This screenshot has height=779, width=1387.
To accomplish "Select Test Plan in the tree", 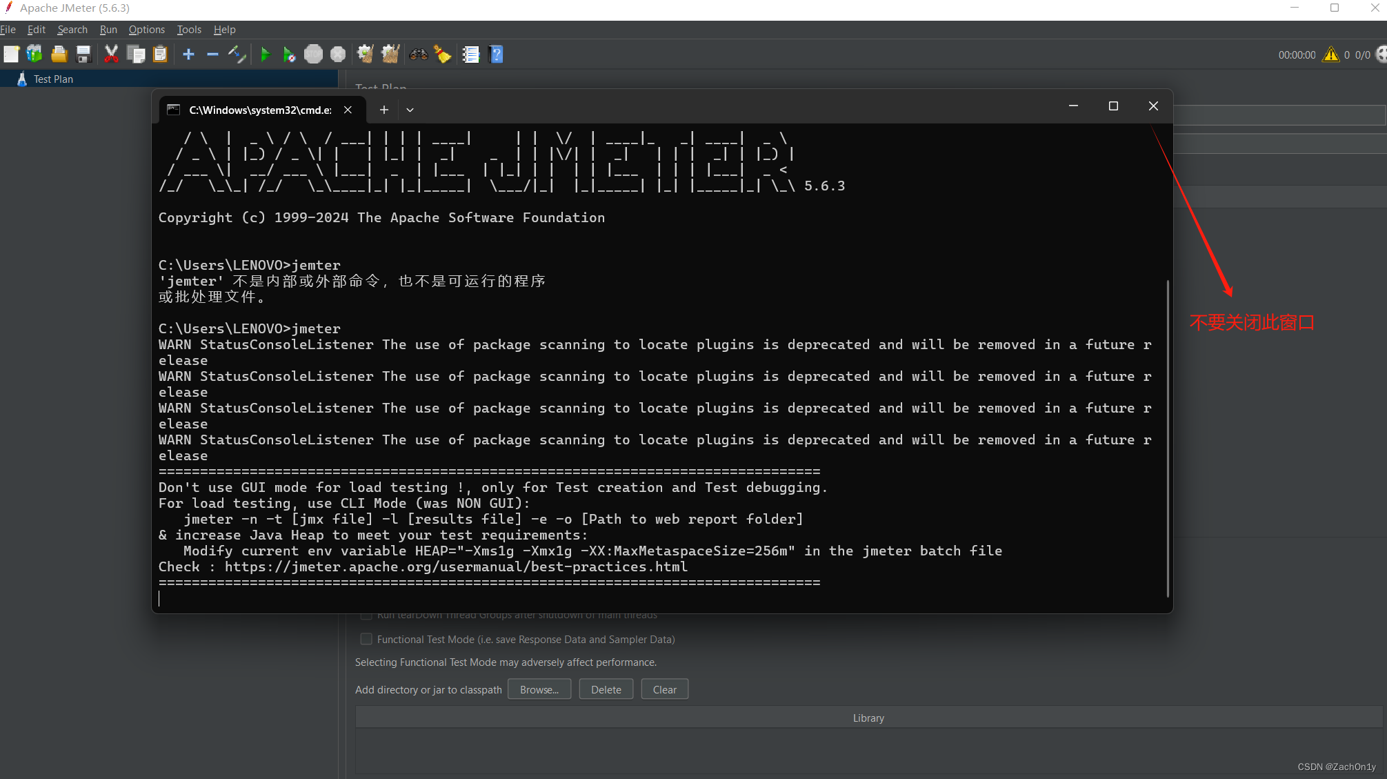I will 53,79.
